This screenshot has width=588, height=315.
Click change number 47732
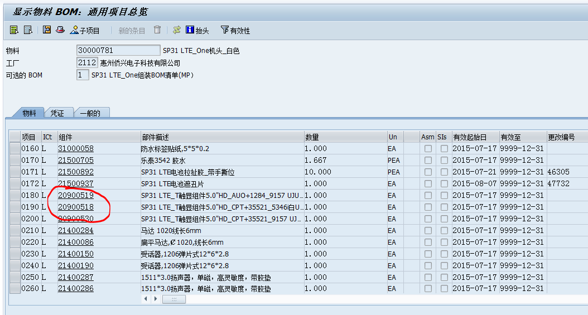click(x=558, y=183)
